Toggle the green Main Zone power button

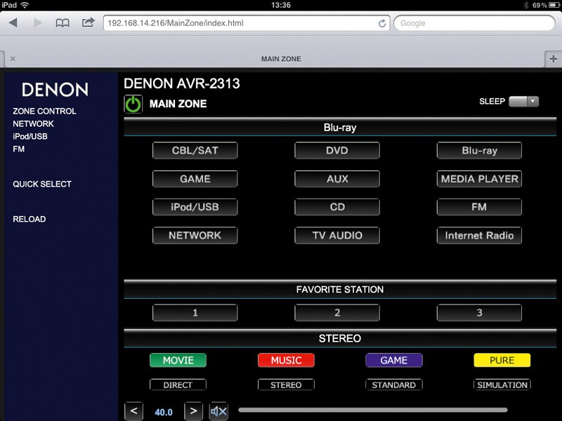(x=133, y=104)
